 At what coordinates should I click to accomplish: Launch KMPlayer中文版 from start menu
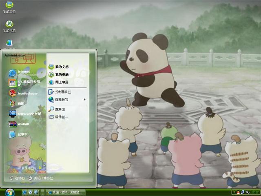pyautogui.click(x=25, y=114)
